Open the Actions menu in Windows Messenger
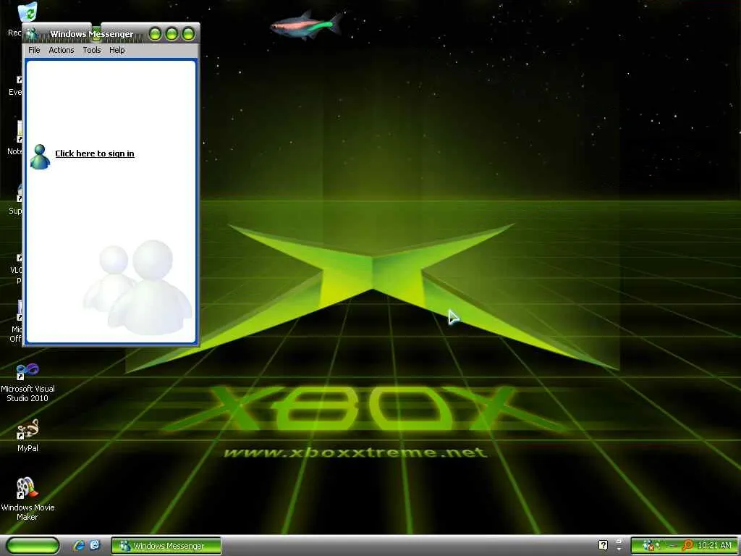Viewport: 741px width, 556px height. pos(62,50)
